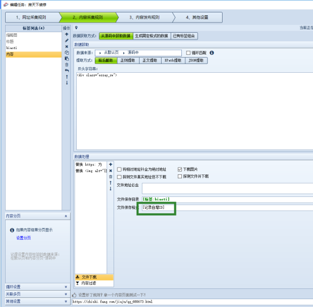This screenshot has width=313, height=307.
Task: Choose 前后截取 extraction method
Action: [x=106, y=60]
